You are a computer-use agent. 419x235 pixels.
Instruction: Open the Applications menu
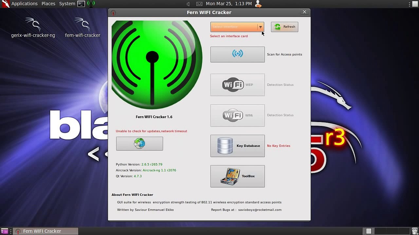[x=24, y=4]
